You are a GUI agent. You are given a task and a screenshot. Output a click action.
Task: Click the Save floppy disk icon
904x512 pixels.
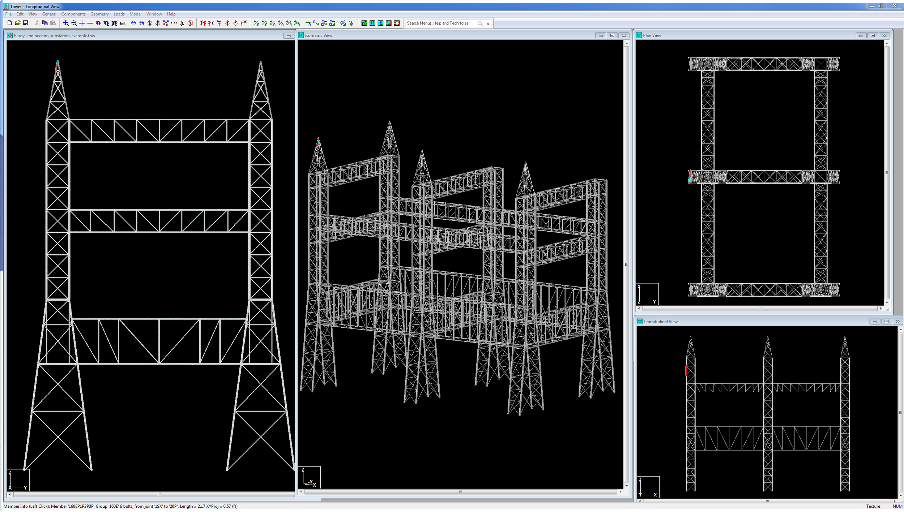click(26, 23)
